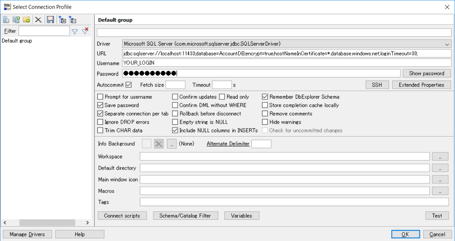
Task: Open Manage Drivers
Action: (27, 234)
